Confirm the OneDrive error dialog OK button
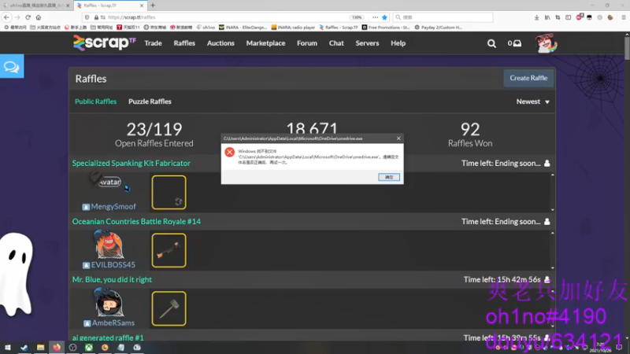 pyautogui.click(x=389, y=177)
